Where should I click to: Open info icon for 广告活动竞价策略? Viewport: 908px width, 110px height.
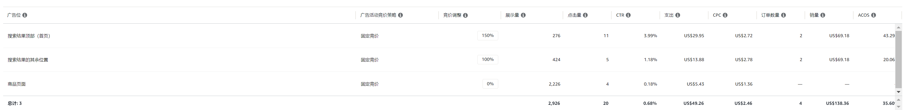(x=400, y=15)
